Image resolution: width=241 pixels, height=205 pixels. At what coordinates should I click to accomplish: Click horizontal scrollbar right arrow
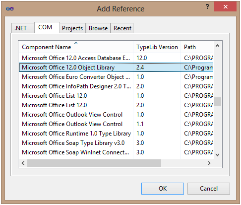point(209,163)
